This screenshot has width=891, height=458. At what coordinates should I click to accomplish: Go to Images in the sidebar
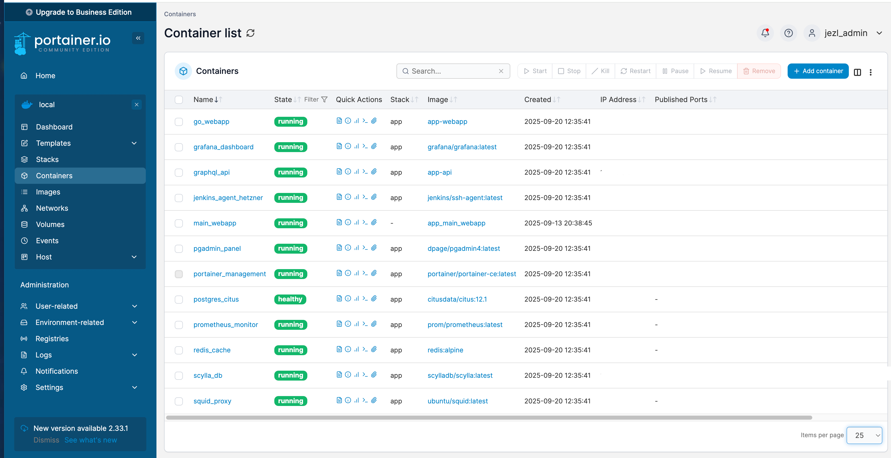click(48, 192)
